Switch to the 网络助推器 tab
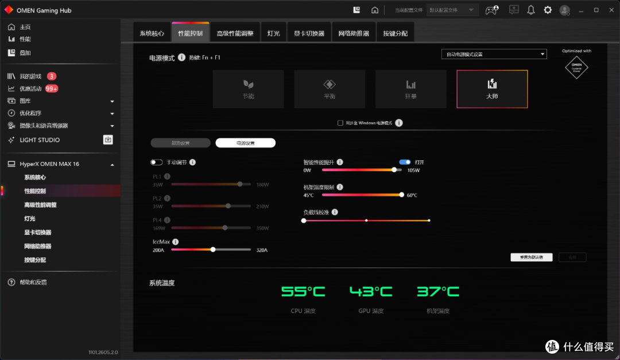The width and height of the screenshot is (620, 360). [x=354, y=33]
